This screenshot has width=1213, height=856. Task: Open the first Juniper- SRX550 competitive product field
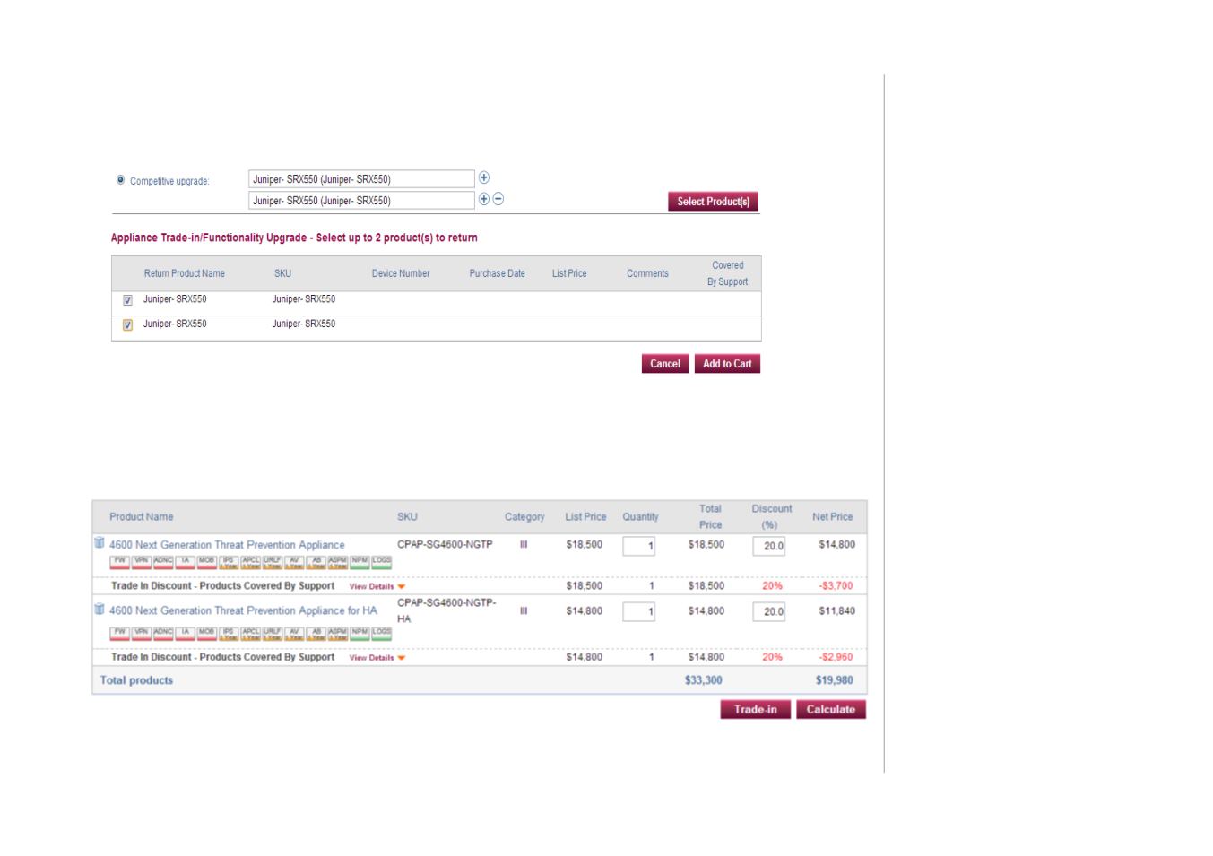(361, 179)
